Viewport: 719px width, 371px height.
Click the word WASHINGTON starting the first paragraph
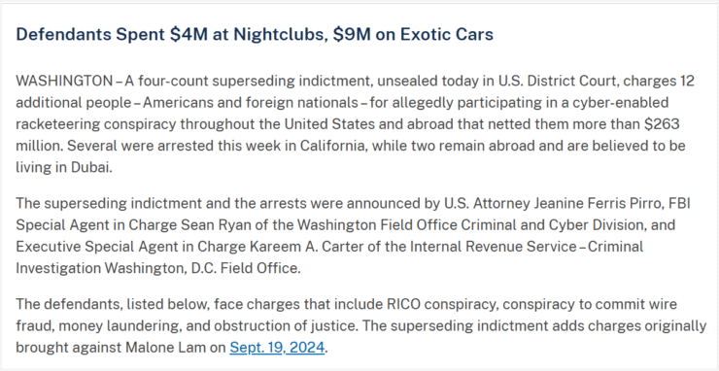click(64, 81)
